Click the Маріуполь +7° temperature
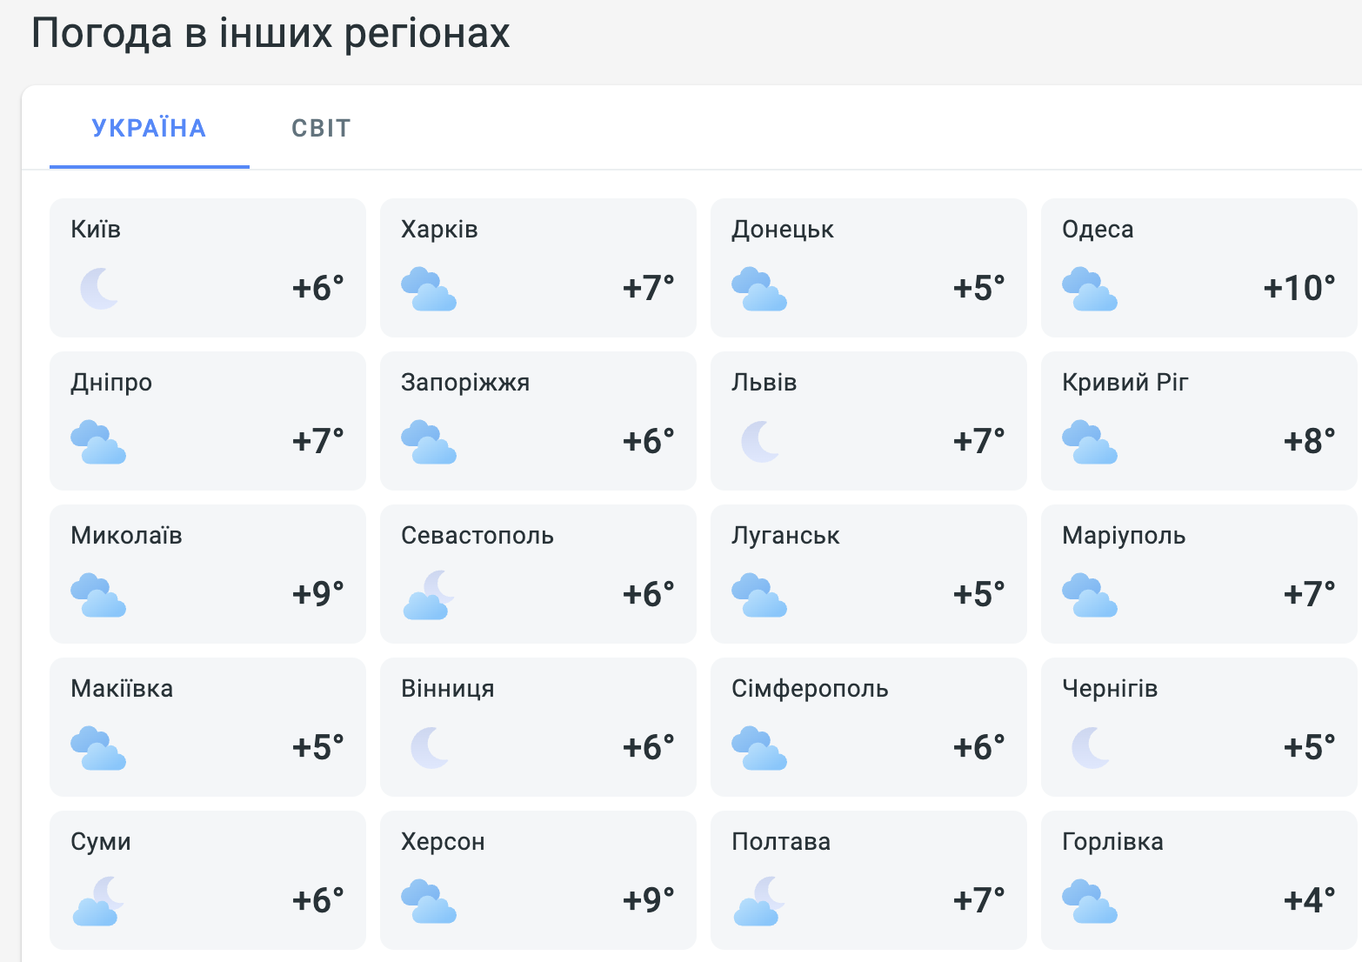1362x962 pixels. tap(1310, 595)
